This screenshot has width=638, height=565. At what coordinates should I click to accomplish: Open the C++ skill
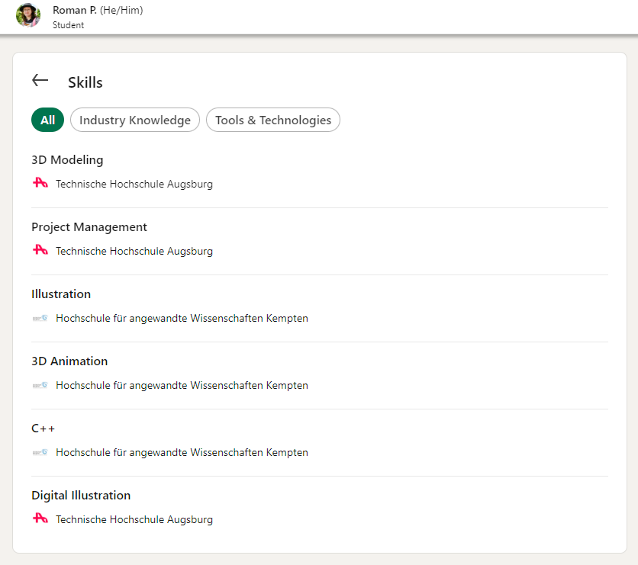click(x=43, y=429)
